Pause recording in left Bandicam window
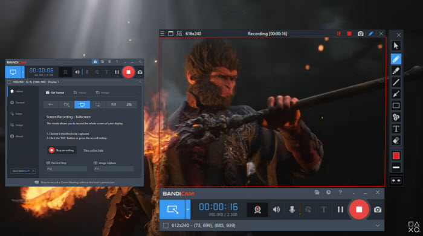Screen dimensions: 423x236 117,72
